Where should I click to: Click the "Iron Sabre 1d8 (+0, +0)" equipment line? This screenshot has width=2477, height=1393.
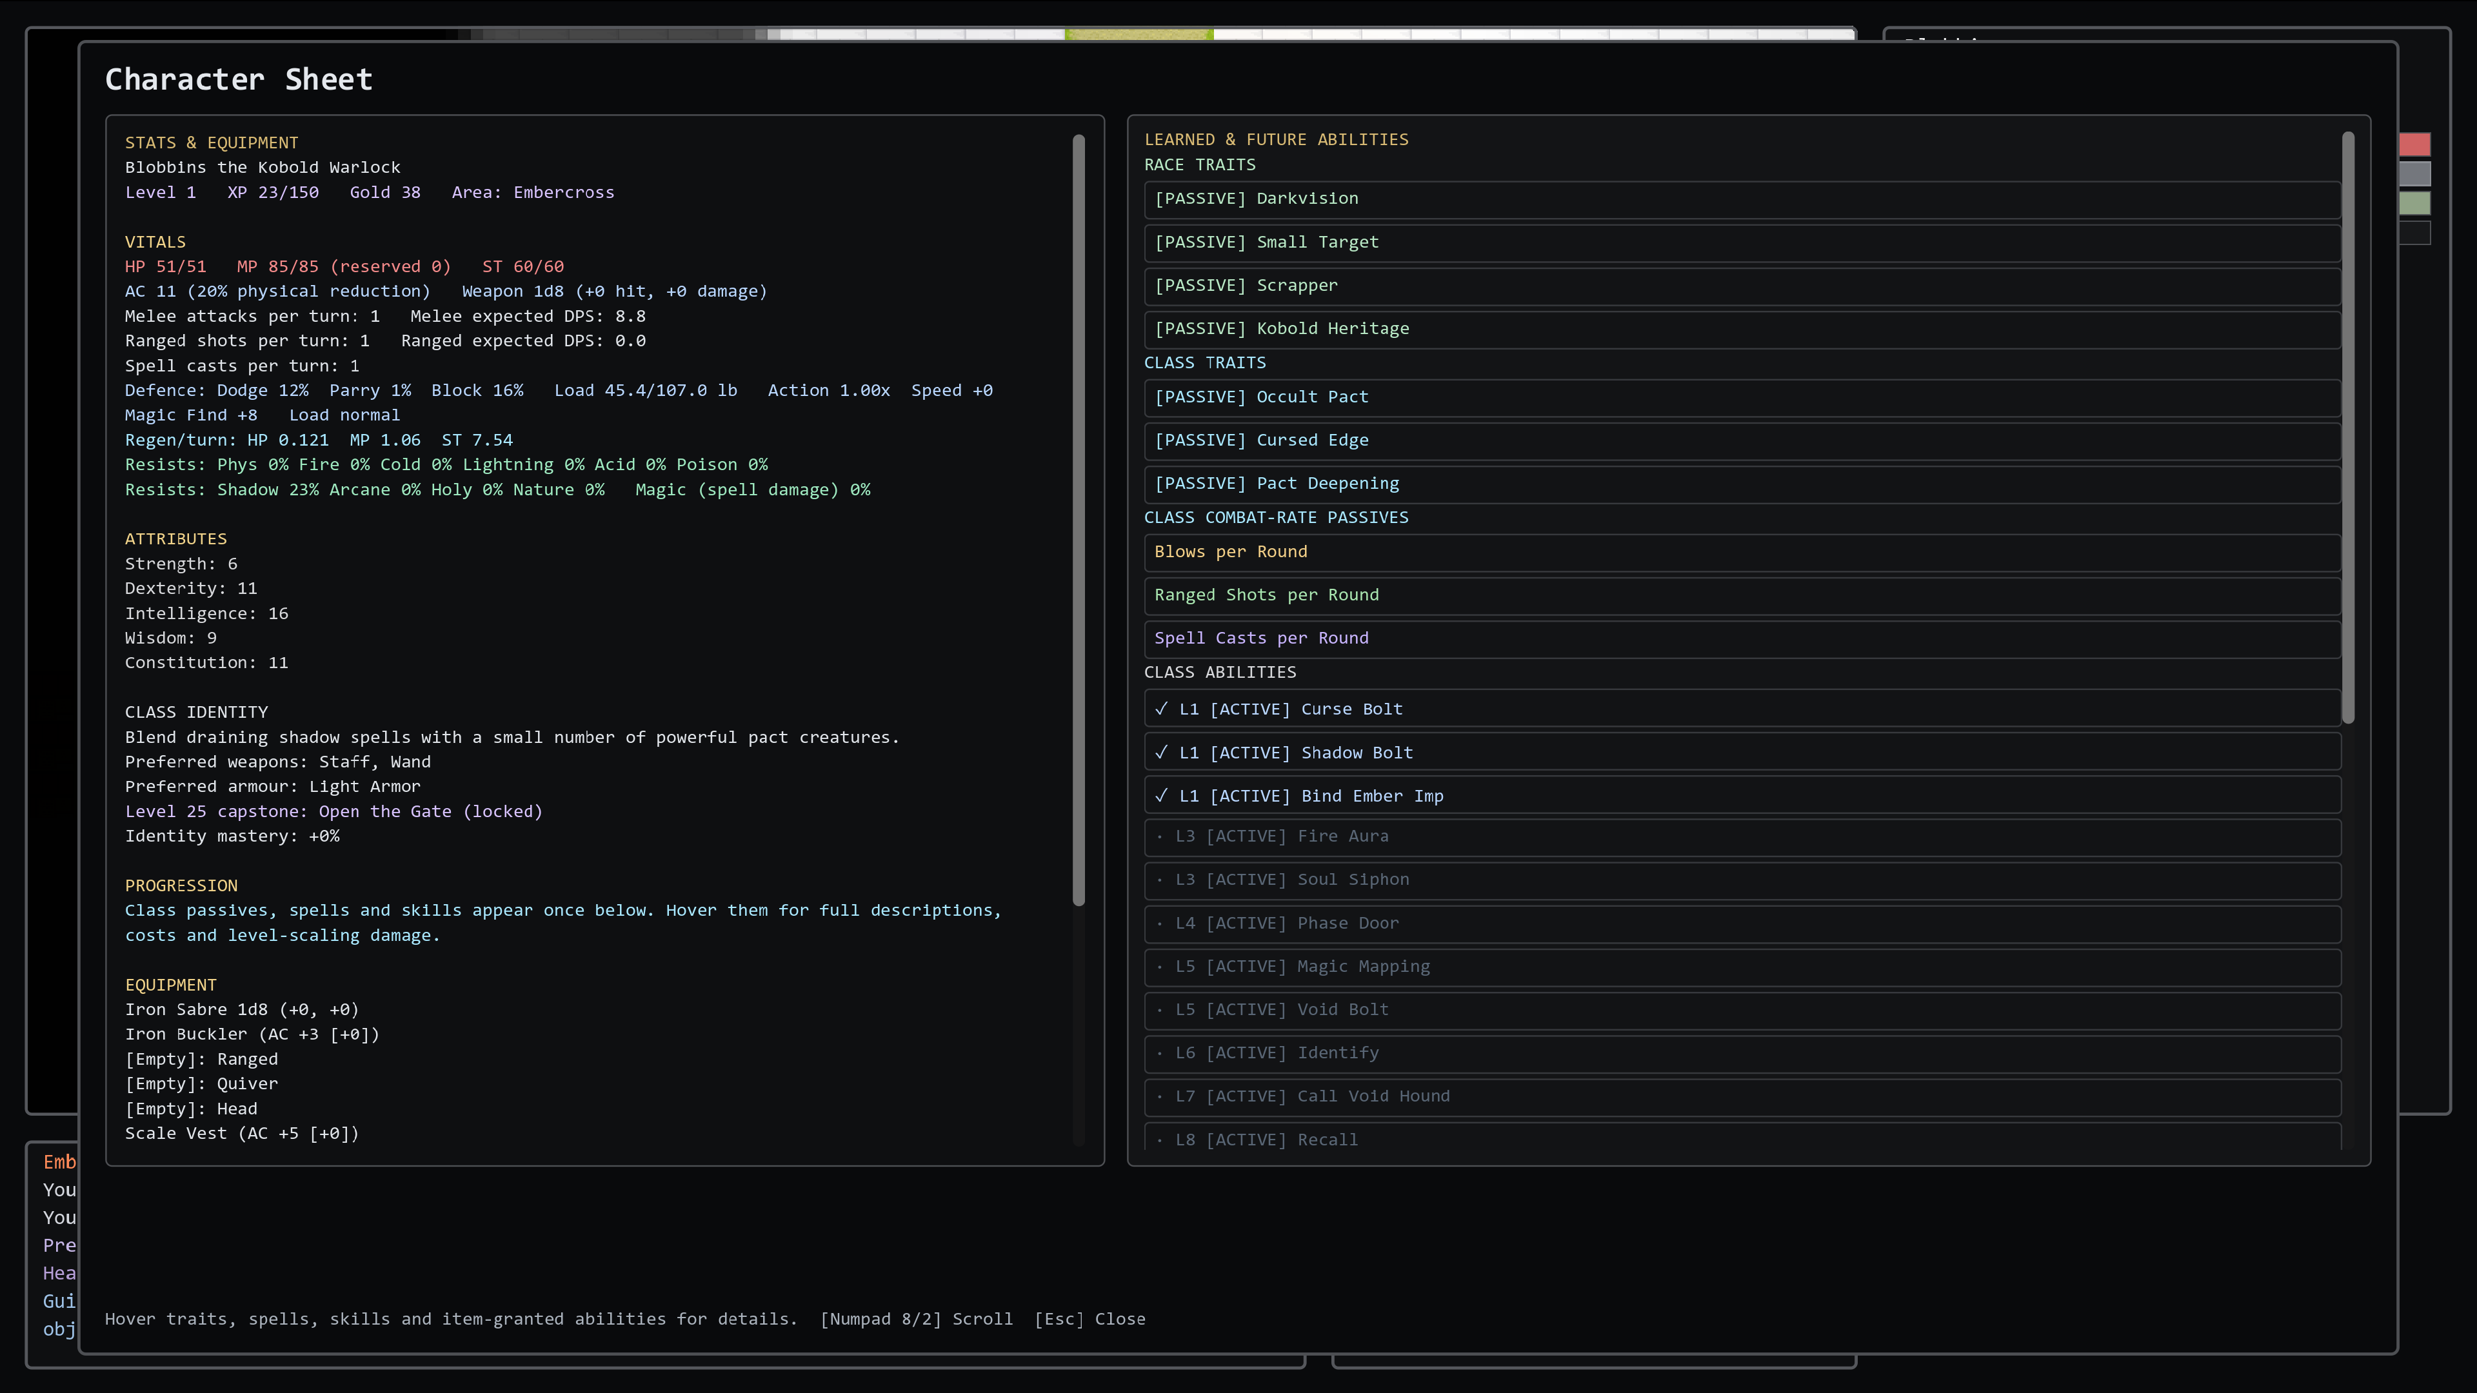click(x=241, y=1009)
